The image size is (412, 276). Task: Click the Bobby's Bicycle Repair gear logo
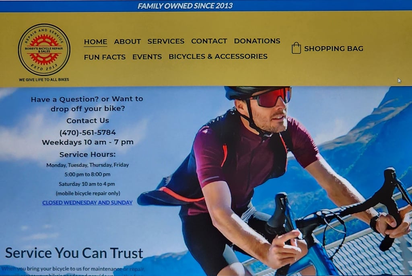[44, 49]
